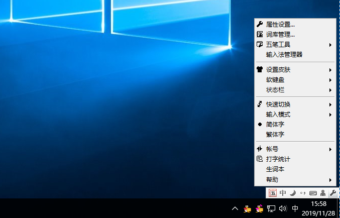Screen dimensions: 340x218
Task: Expand the 软键盘 submenu arrow
Action: coord(330,80)
